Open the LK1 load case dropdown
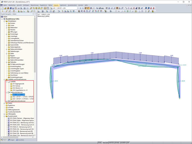Screen dimensions: 192x144 tap(78, 8)
